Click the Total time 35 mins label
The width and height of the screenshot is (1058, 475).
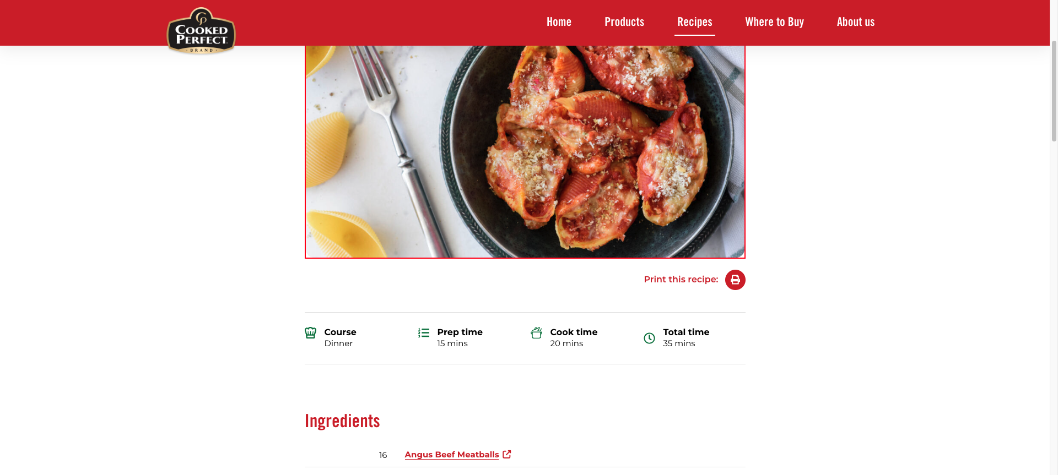point(686,338)
